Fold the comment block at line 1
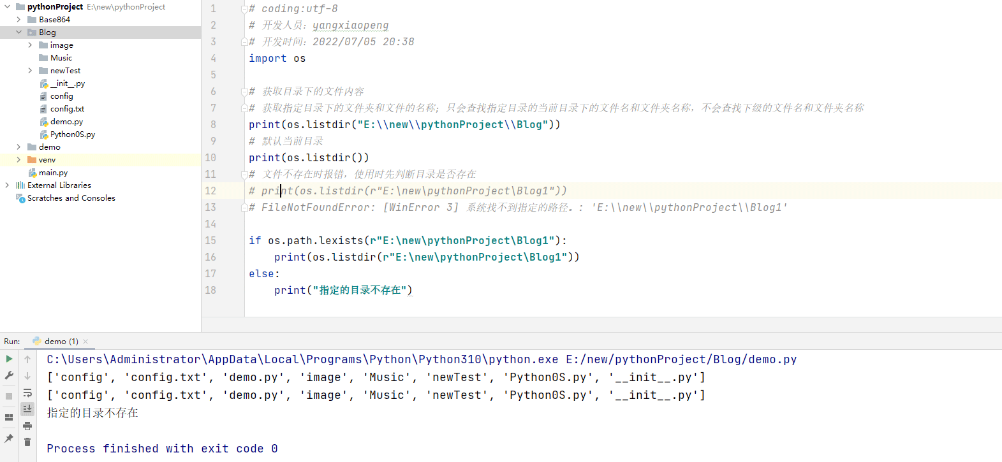Viewport: 1002px width, 462px height. (x=244, y=9)
